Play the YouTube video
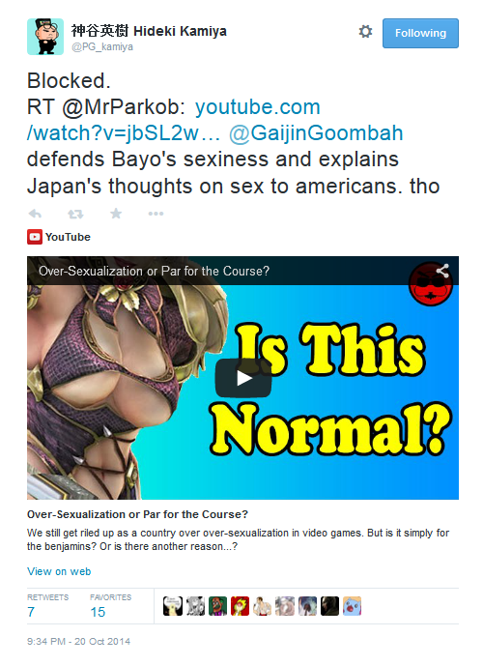Viewport: 483px width, 666px height. [x=243, y=378]
